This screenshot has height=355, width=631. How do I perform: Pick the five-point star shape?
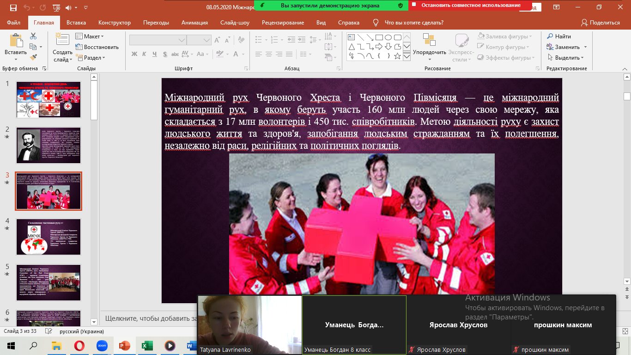click(397, 56)
